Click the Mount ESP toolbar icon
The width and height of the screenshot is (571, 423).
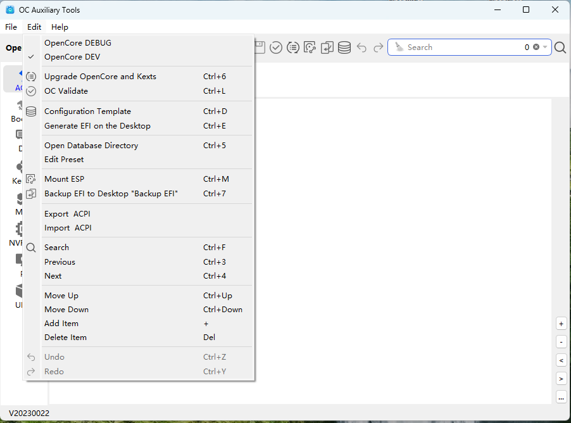click(x=310, y=47)
